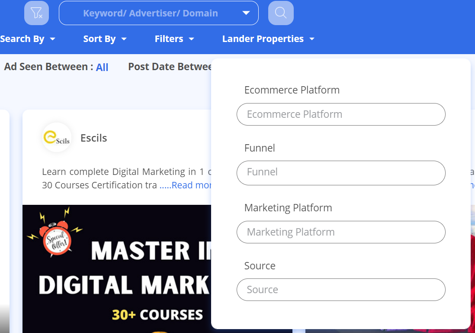
Task: Open Read more on the Escils ad
Action: [186, 185]
